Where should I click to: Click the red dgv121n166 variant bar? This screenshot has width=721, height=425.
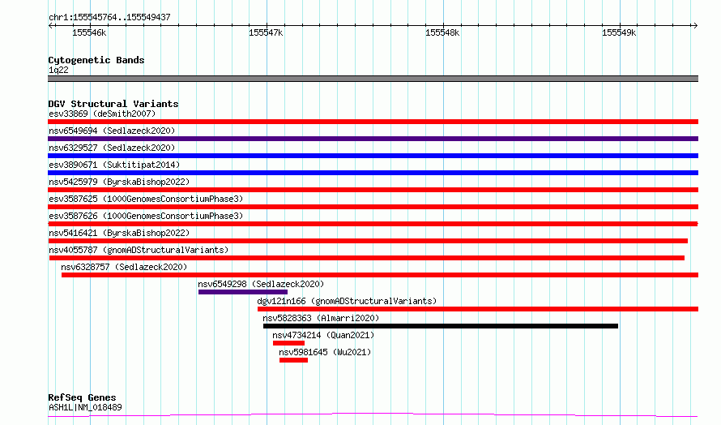pyautogui.click(x=478, y=309)
